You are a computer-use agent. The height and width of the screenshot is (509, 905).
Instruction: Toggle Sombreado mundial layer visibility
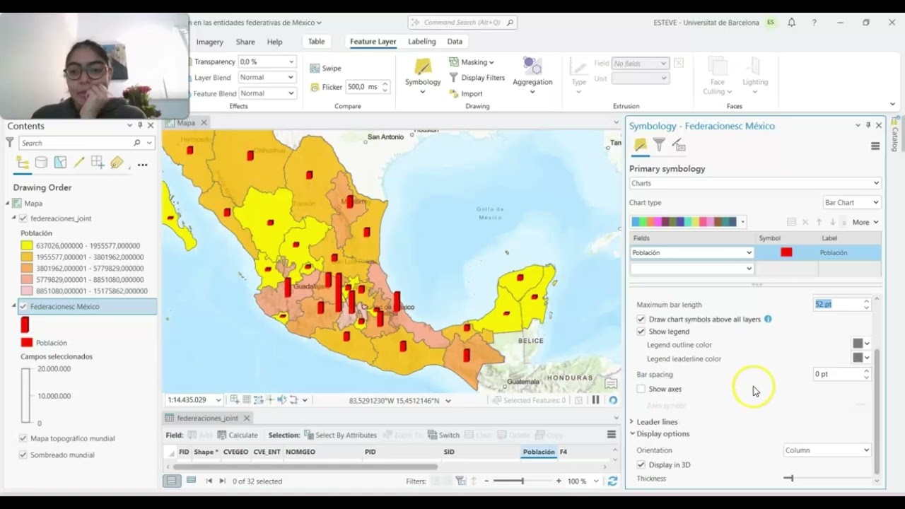point(23,455)
